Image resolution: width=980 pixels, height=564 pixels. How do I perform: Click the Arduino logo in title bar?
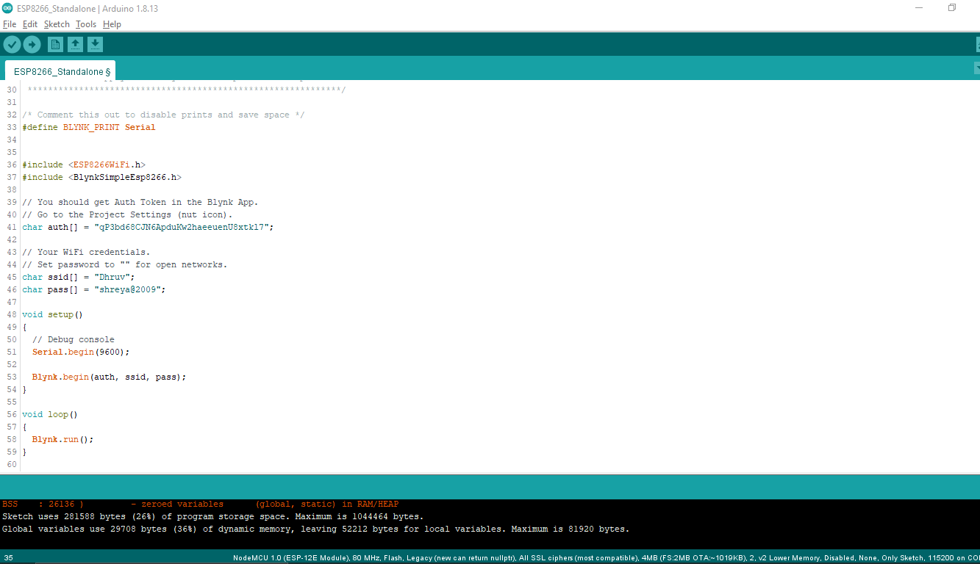pos(7,8)
